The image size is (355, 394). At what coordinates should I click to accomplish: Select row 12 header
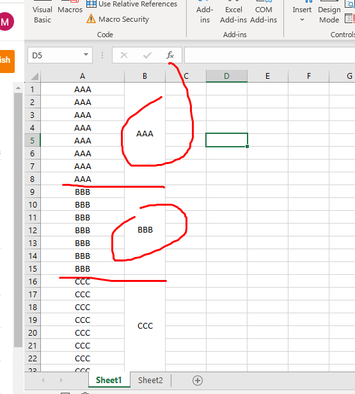click(x=33, y=230)
